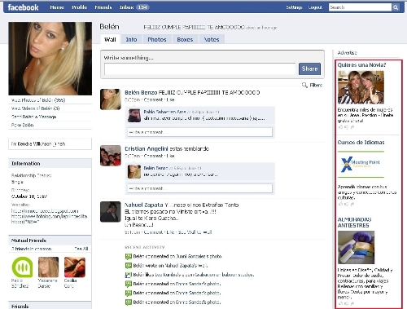This screenshot has width=407, height=309.
Task: Open Belén's large profile picture
Action: pyautogui.click(x=50, y=59)
